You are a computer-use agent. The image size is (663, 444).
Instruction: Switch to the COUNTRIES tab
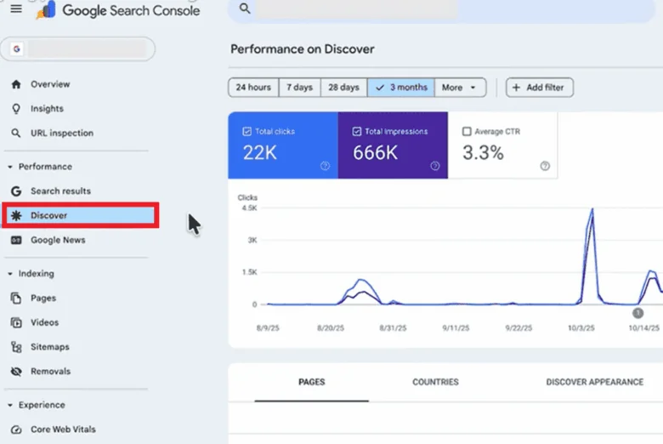point(435,382)
